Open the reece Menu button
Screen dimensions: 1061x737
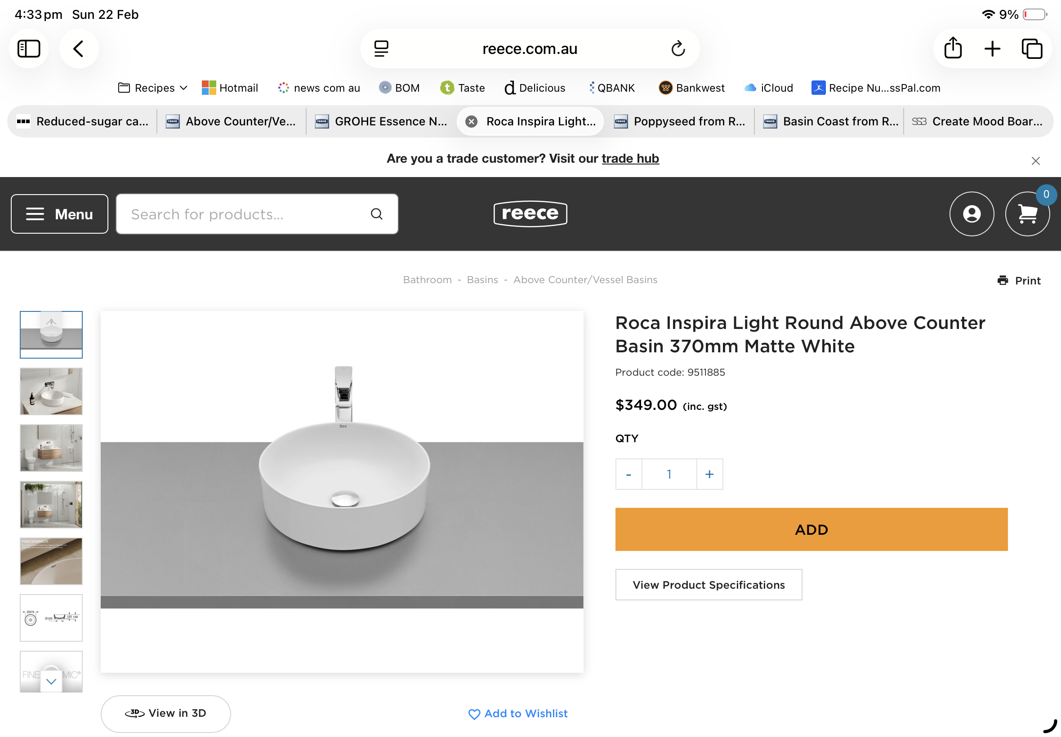[60, 214]
